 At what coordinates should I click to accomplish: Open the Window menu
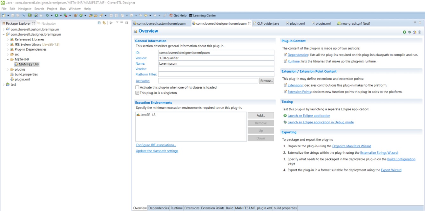(75, 9)
